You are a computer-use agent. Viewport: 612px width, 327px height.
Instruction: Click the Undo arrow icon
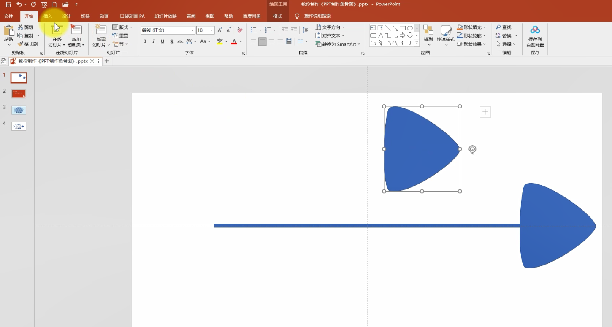[19, 4]
